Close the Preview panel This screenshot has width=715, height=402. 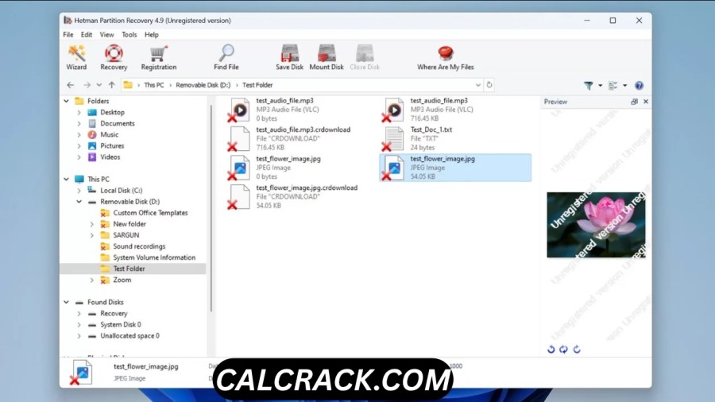pos(646,102)
